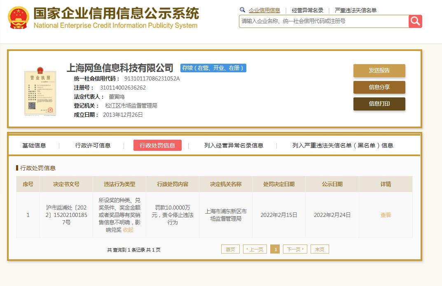442x286 pixels.
Task: Click the search input field
Action: click(x=321, y=21)
